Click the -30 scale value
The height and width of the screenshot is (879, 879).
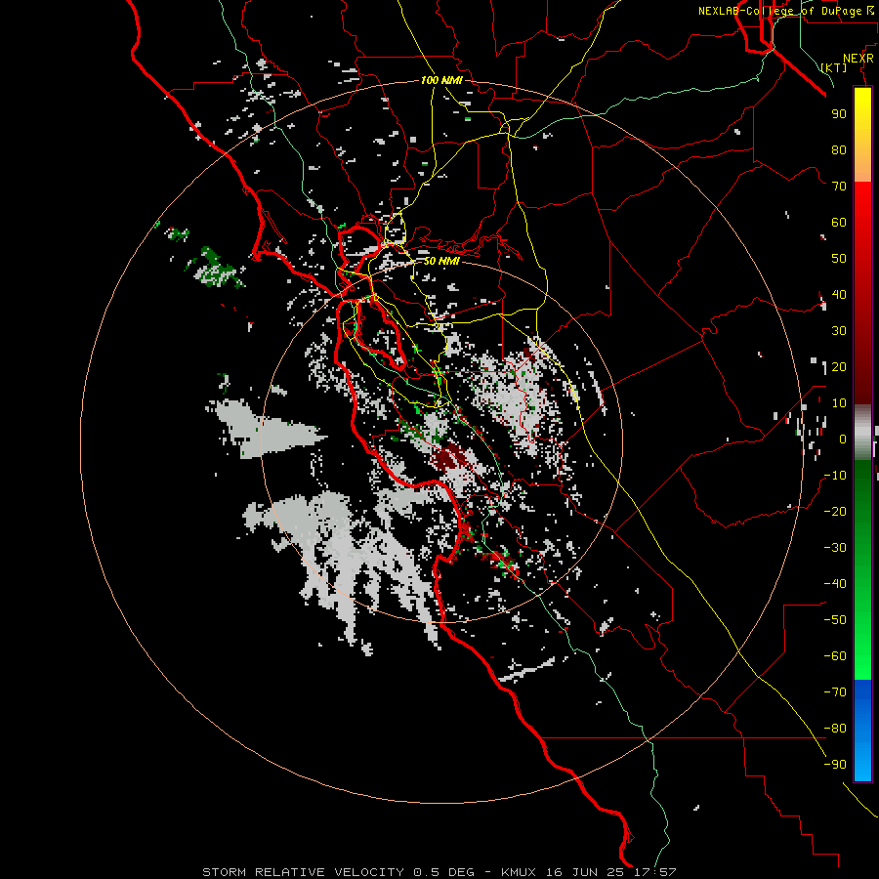point(835,548)
